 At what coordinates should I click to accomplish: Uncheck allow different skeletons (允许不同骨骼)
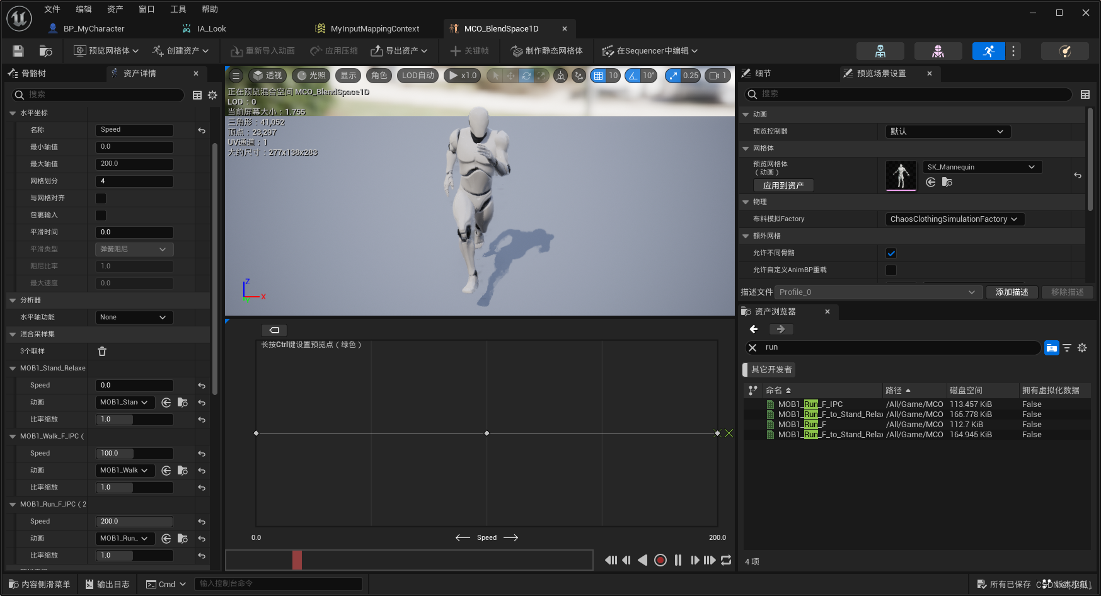pyautogui.click(x=891, y=253)
